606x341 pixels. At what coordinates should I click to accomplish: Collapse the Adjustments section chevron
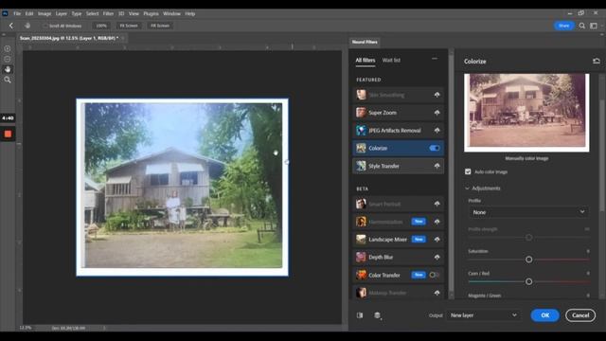[x=467, y=188]
